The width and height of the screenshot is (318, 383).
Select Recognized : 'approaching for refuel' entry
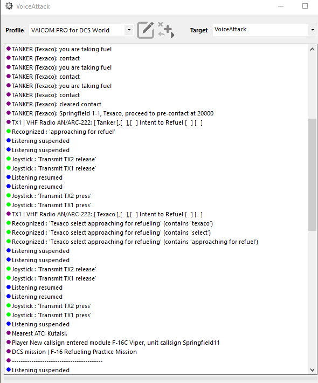click(61, 132)
